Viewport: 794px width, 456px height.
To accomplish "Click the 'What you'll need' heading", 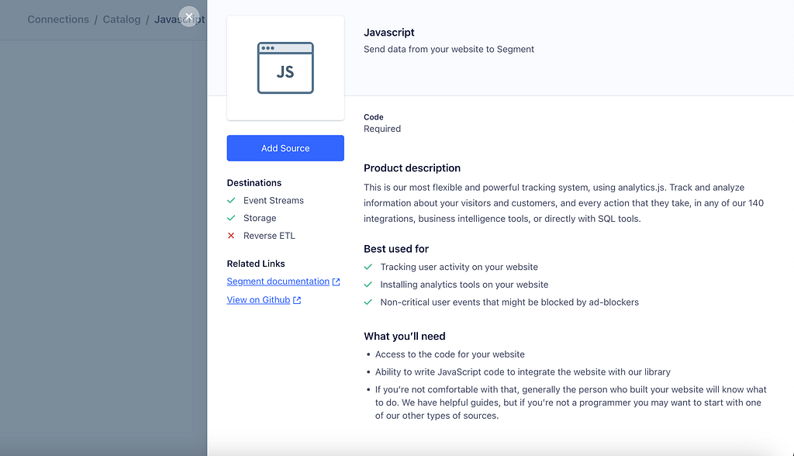I will pos(405,336).
